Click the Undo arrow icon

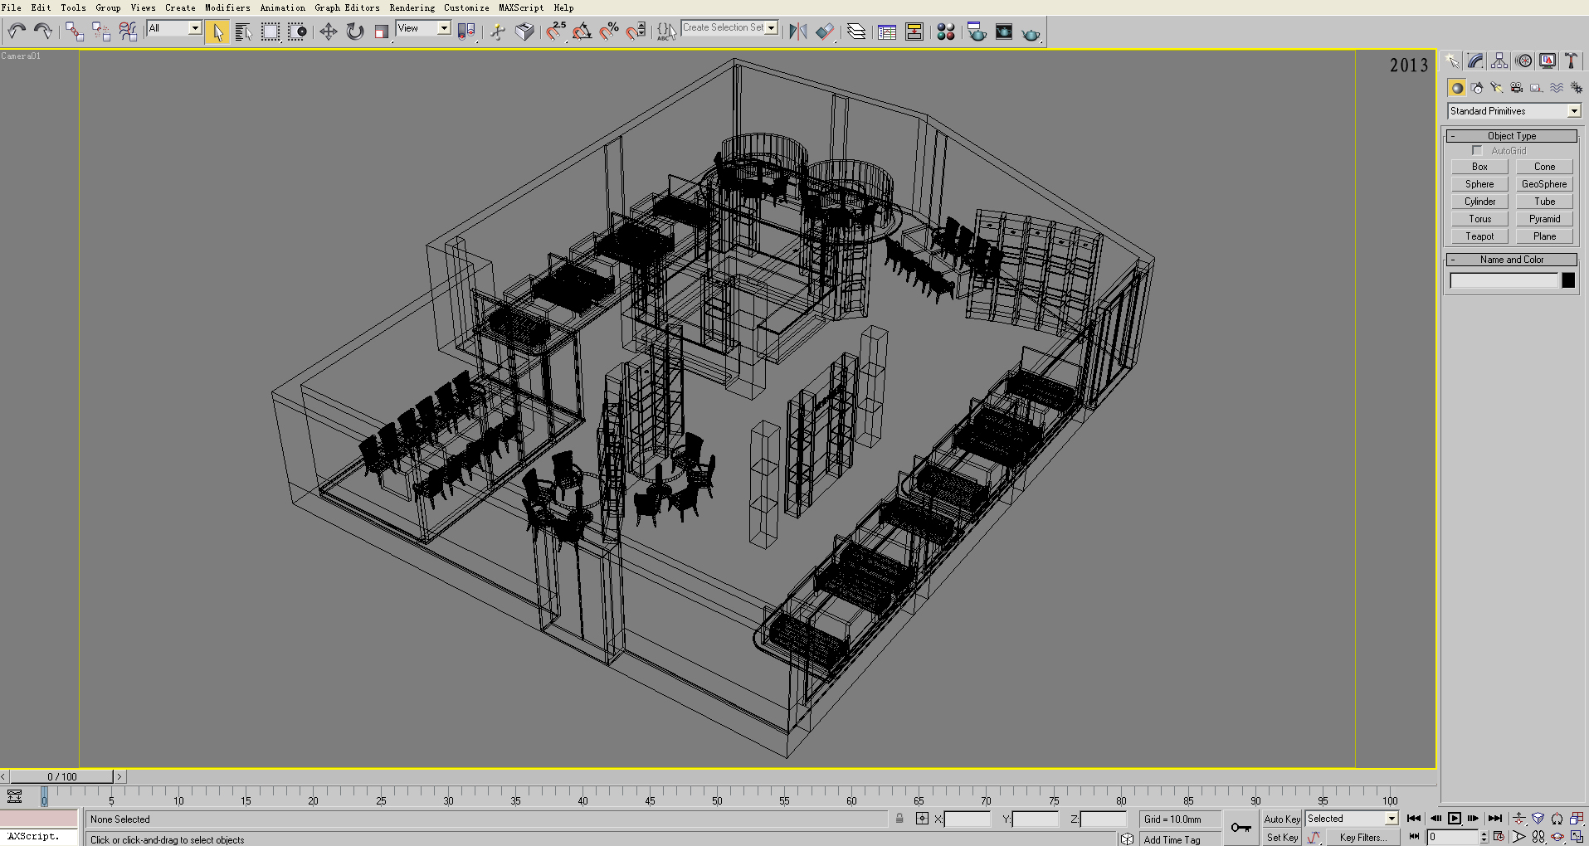coord(17,32)
